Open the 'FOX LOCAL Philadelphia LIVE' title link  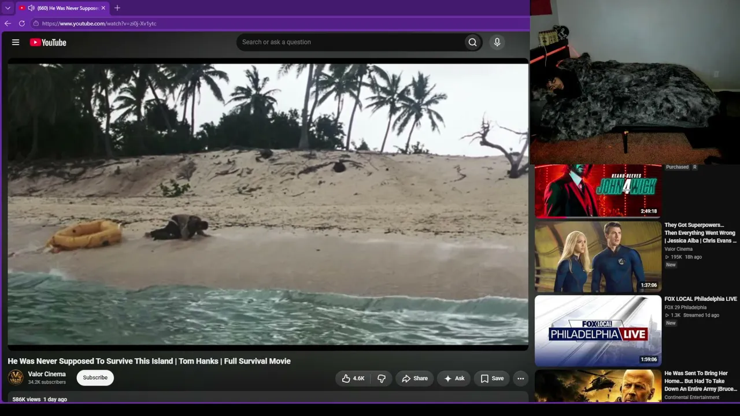pos(701,299)
